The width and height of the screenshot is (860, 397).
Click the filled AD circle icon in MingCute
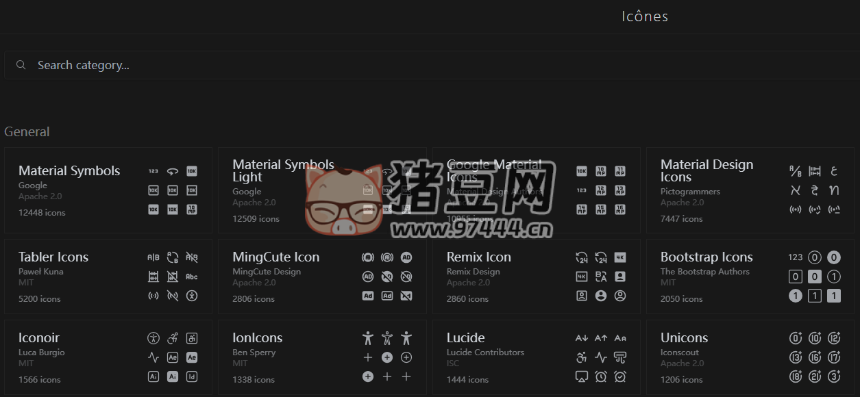406,257
